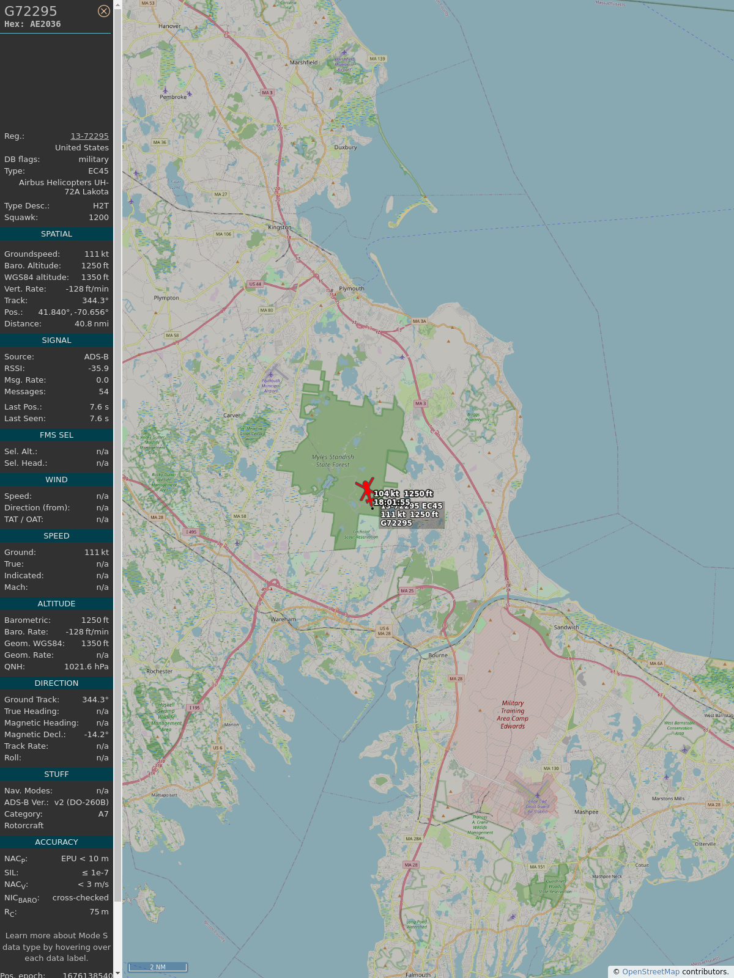Click the G72295 aircraft label on map

pyautogui.click(x=396, y=523)
